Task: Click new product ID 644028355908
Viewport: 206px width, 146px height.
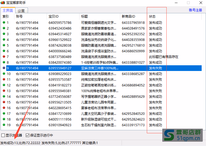Action: pos(133,40)
